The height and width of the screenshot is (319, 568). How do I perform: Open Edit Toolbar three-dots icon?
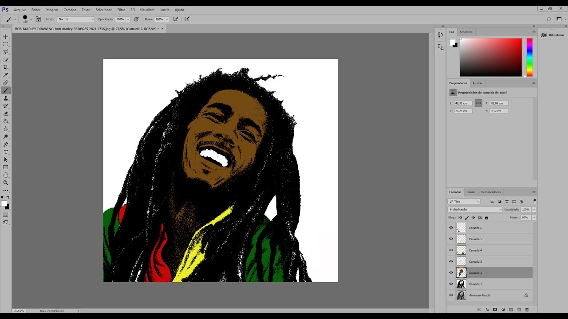[6, 191]
